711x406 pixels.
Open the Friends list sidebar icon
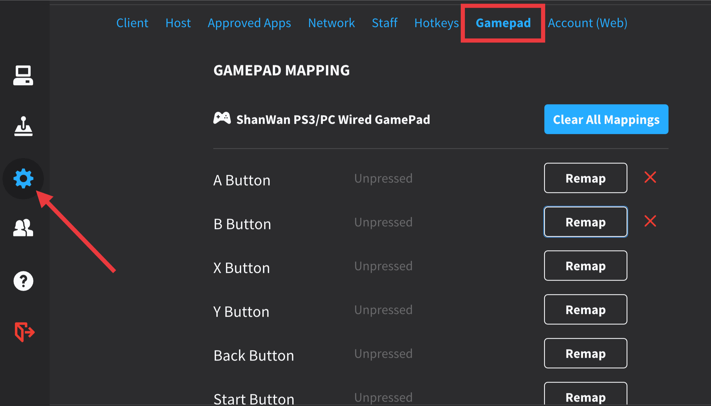[23, 228]
